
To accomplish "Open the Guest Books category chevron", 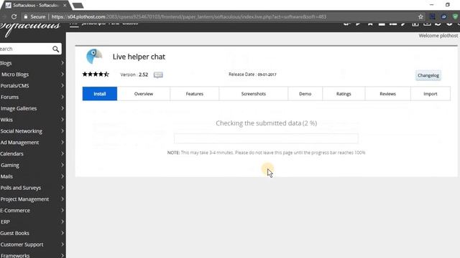I will click(63, 233).
